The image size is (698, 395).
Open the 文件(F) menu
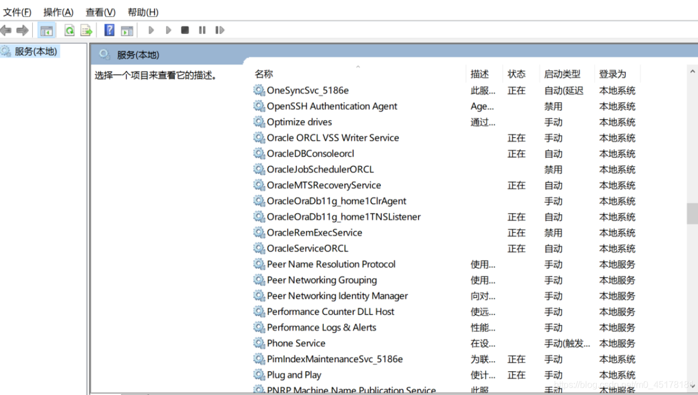point(18,12)
